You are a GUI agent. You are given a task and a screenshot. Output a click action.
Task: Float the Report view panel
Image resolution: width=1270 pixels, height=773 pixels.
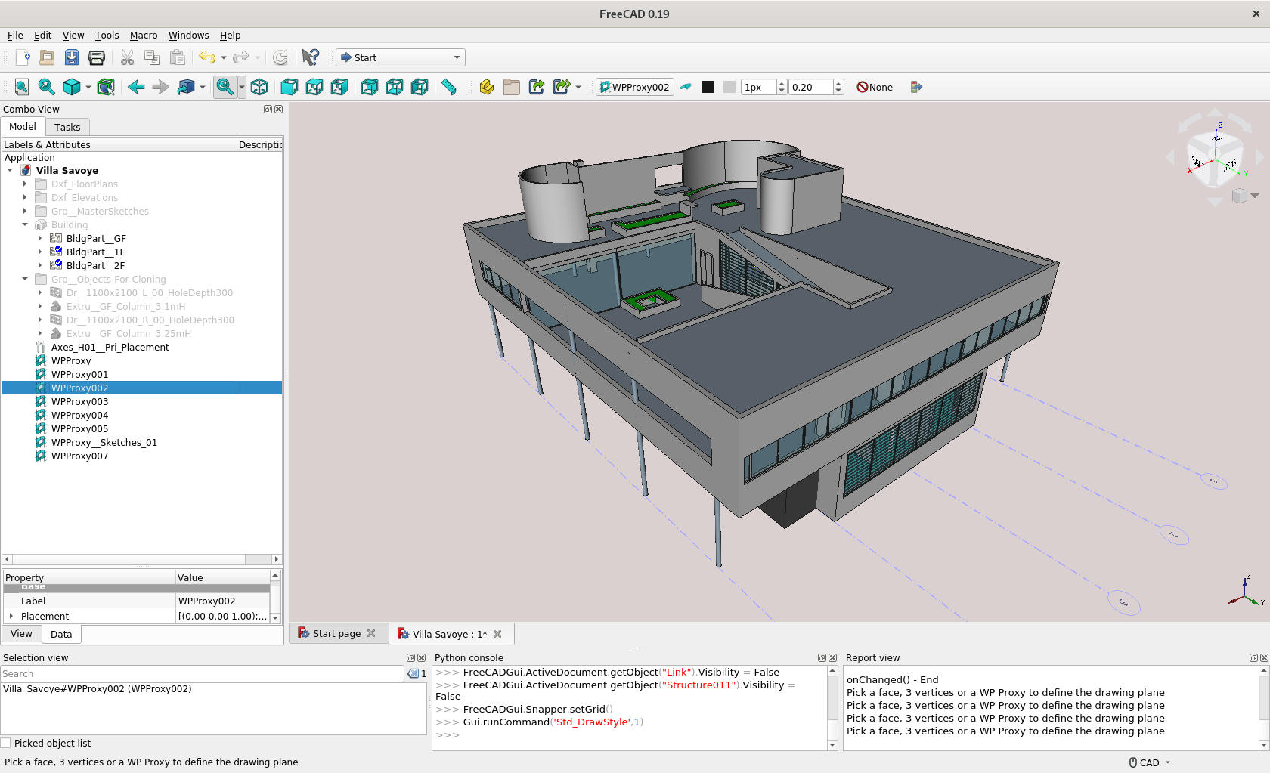coord(1253,657)
